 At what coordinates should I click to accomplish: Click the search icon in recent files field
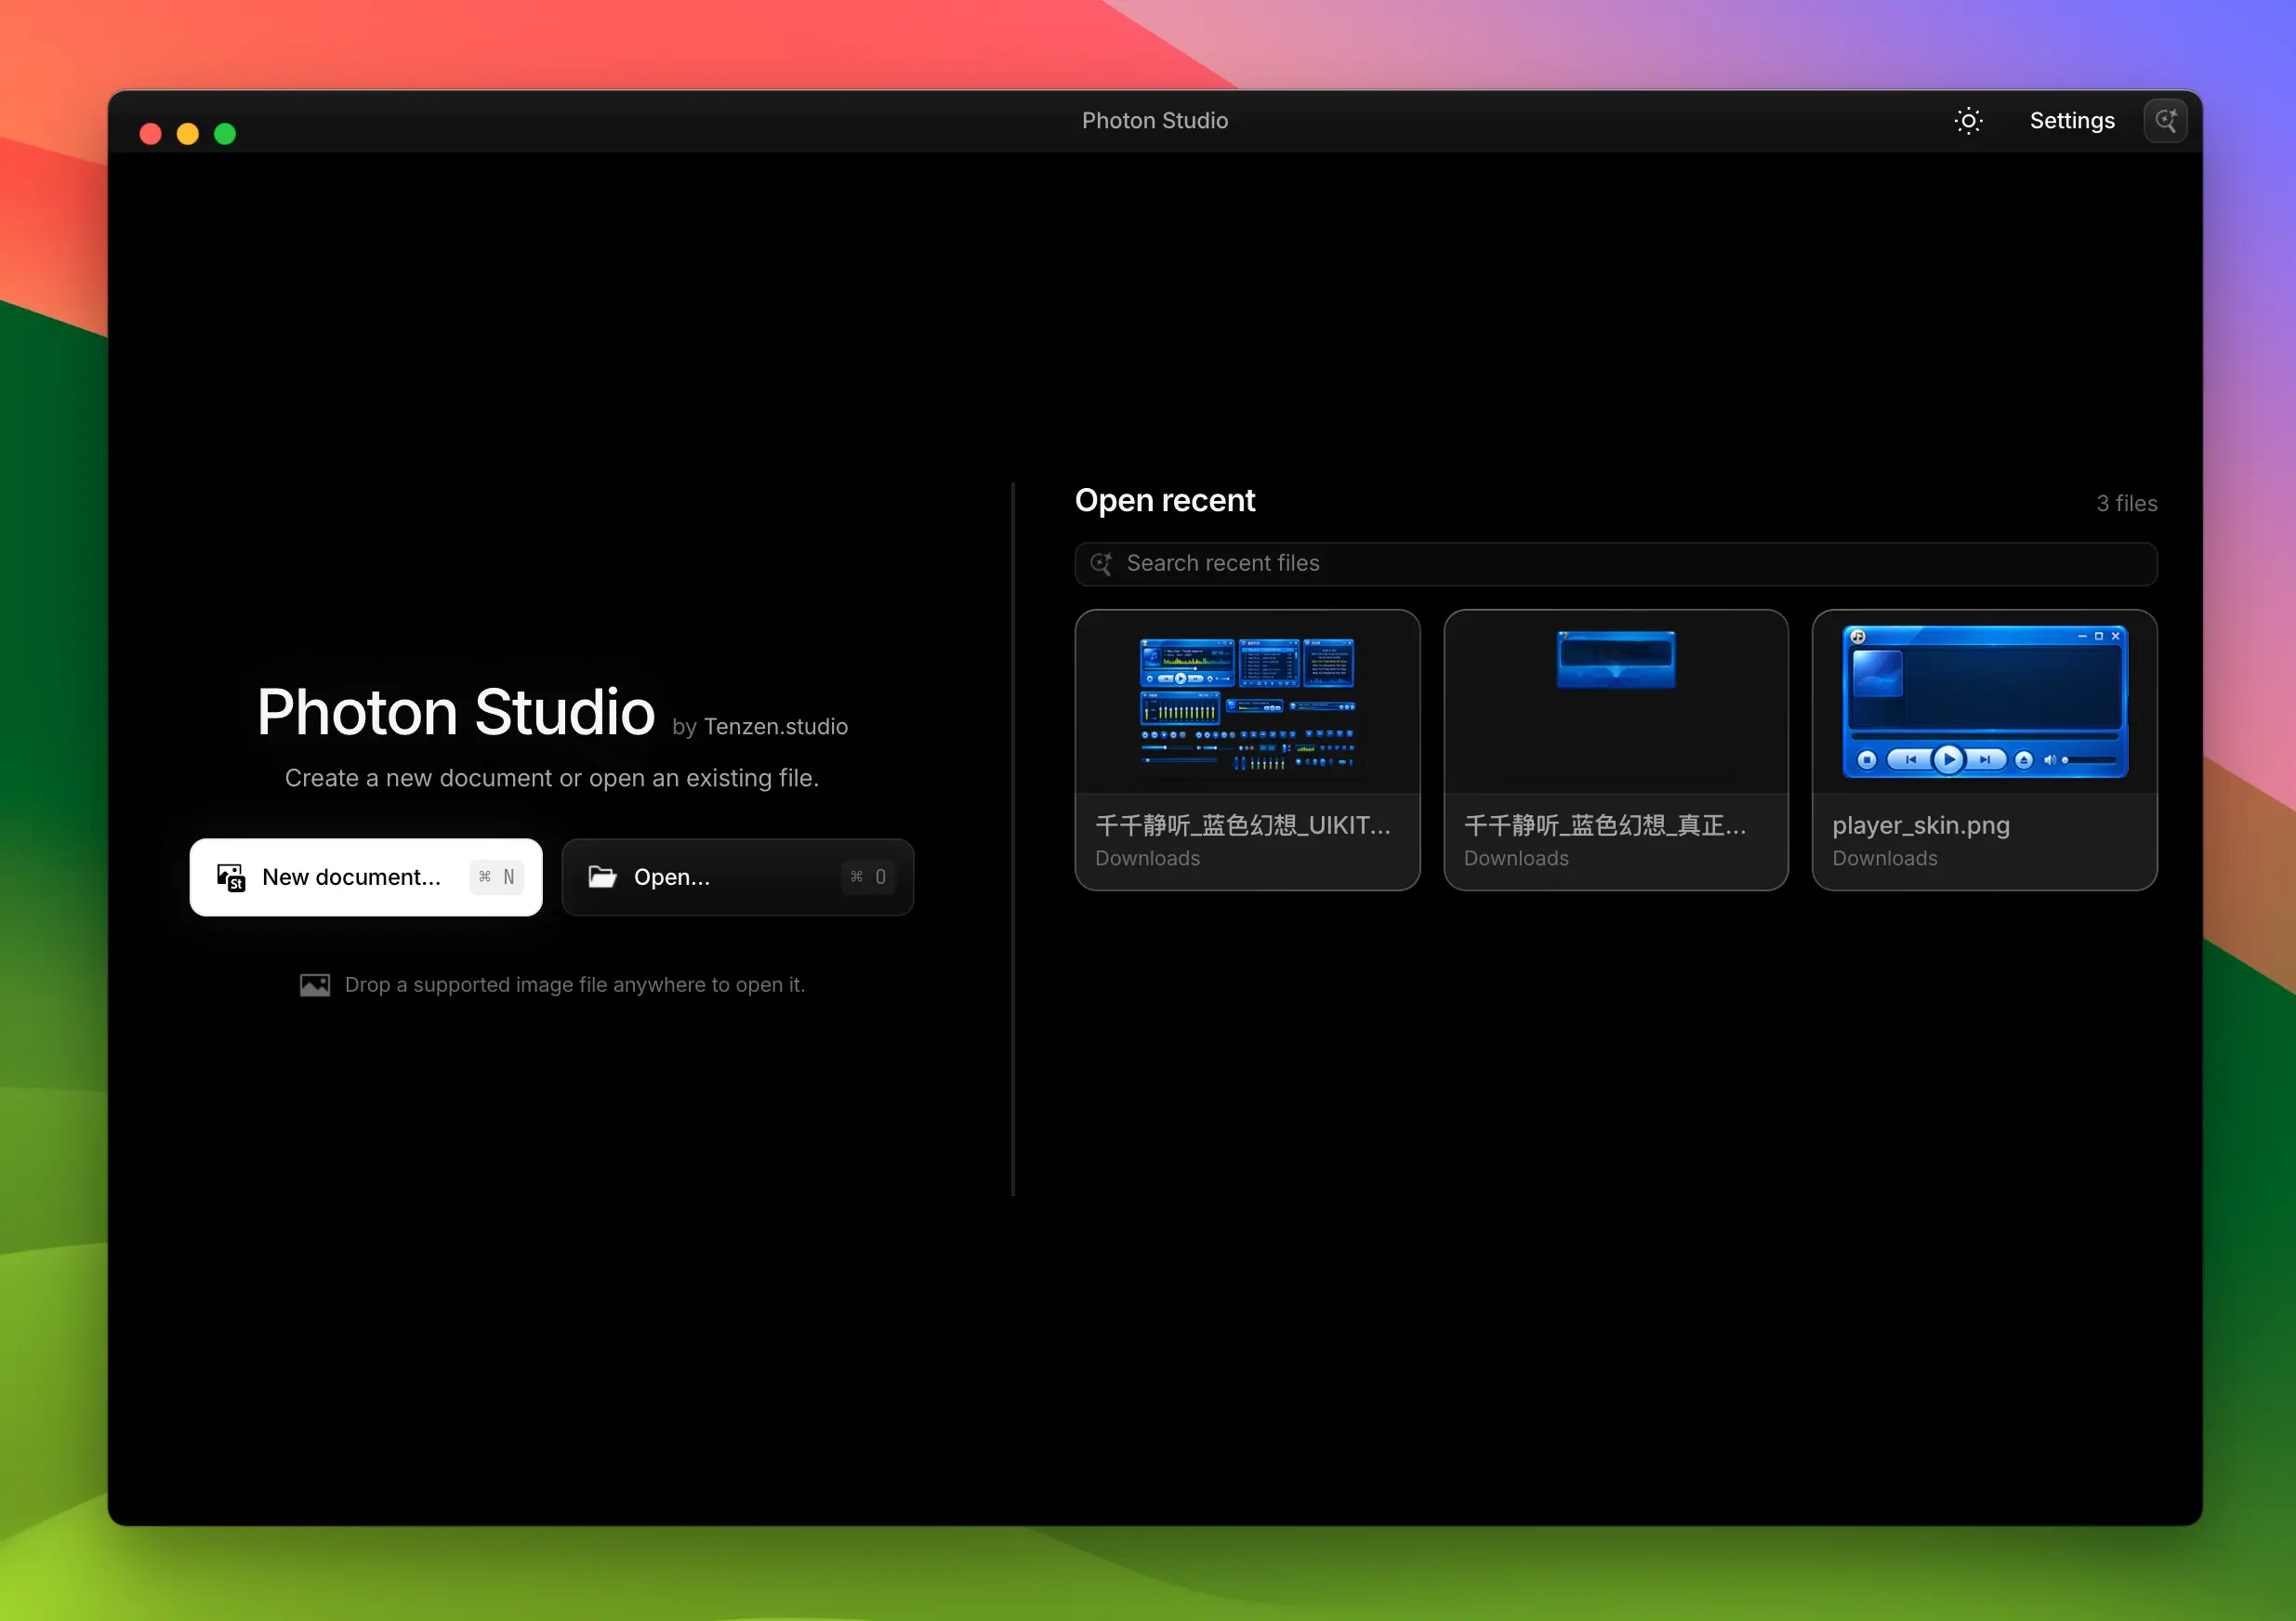point(1101,564)
